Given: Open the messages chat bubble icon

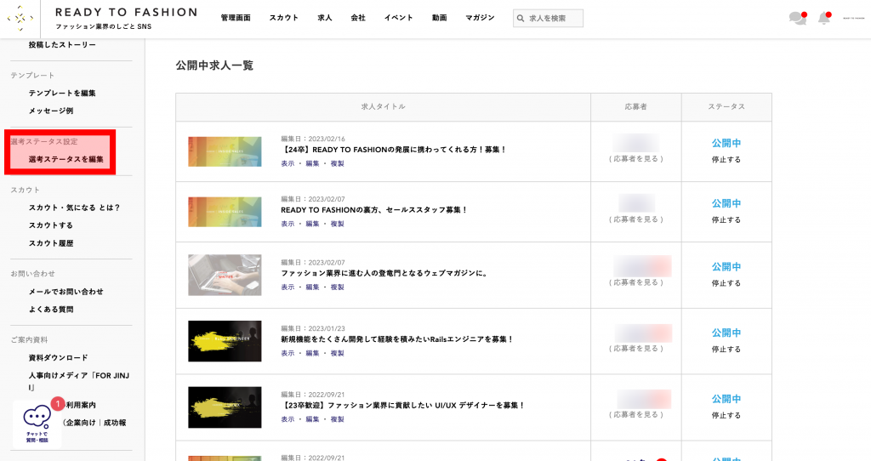Looking at the screenshot, I should click(x=798, y=19).
